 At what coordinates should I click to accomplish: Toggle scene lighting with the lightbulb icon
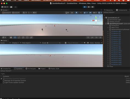point(77,13)
